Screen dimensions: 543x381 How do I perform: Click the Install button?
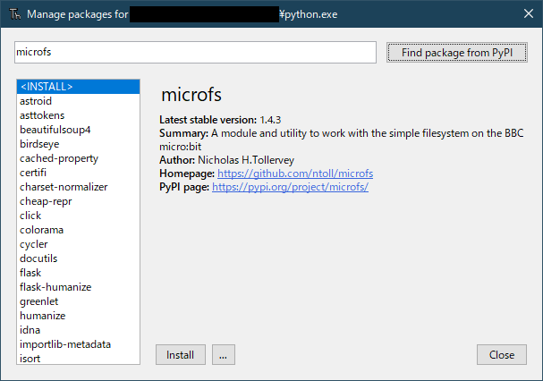(x=181, y=355)
